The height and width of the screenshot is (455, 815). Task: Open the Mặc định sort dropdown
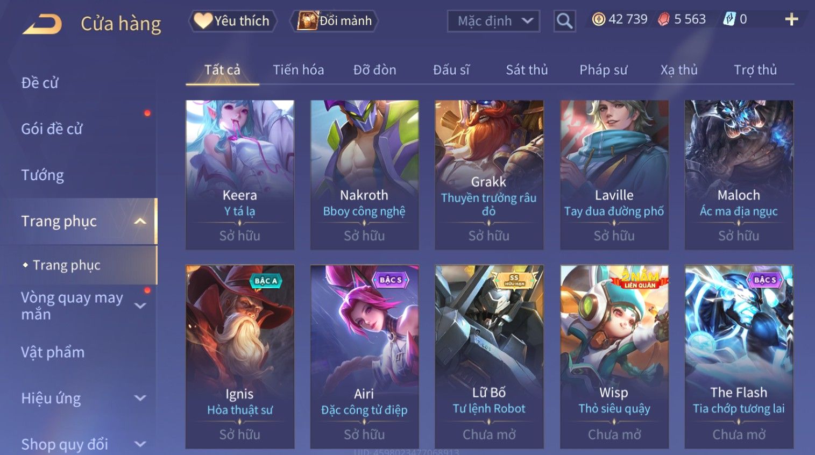tap(493, 21)
